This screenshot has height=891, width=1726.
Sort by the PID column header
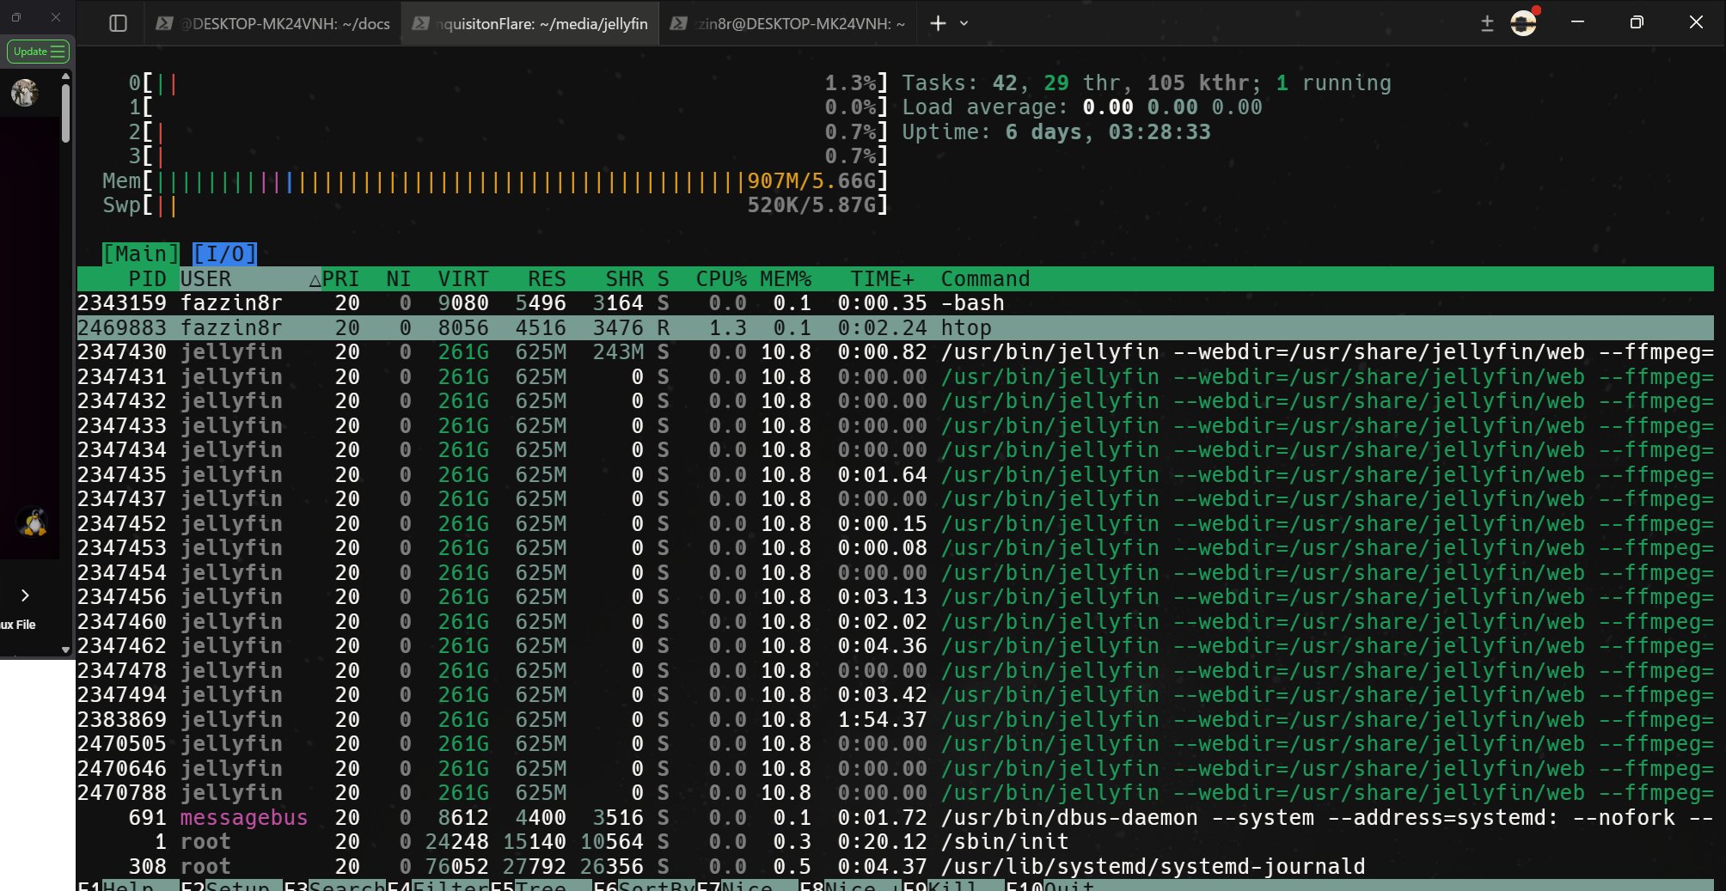coord(147,279)
